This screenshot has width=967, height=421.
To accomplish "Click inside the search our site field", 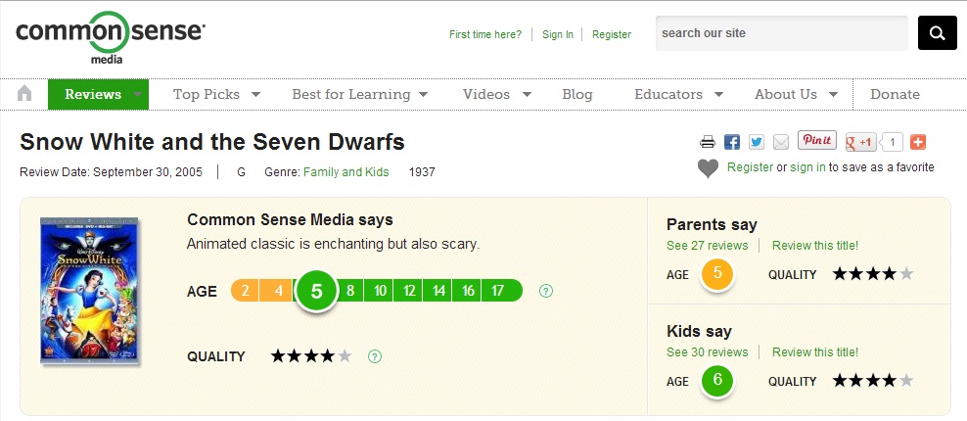I will pos(781,32).
